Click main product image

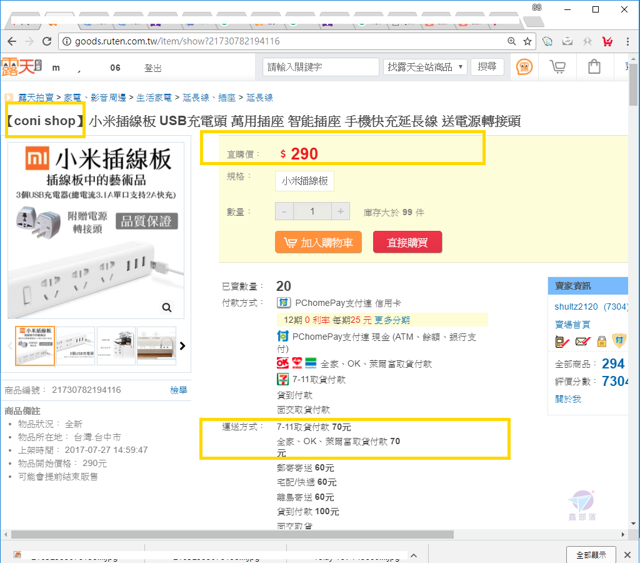[96, 230]
